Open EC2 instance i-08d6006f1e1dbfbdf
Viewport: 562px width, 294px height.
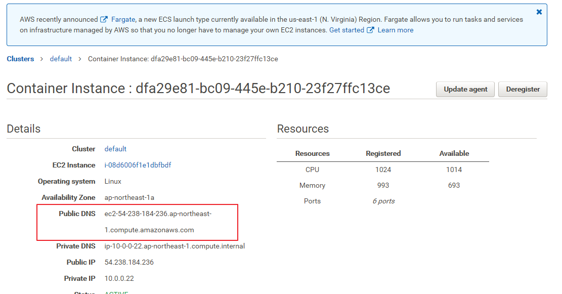(138, 165)
